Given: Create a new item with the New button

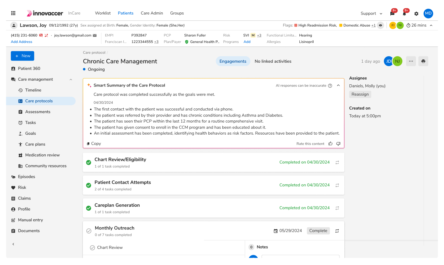Looking at the screenshot, I should (23, 56).
